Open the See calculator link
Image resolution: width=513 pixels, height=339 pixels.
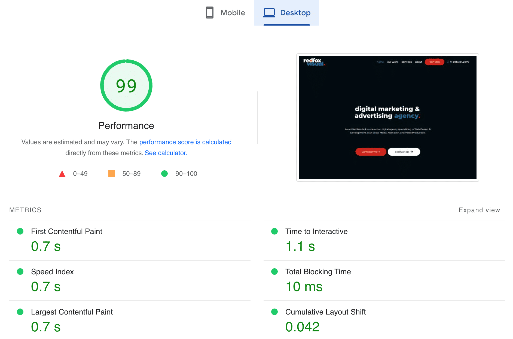click(166, 153)
